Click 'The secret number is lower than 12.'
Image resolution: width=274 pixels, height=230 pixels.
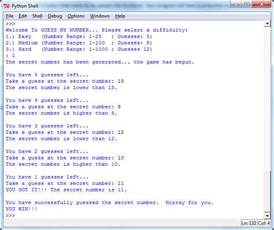click(x=61, y=139)
